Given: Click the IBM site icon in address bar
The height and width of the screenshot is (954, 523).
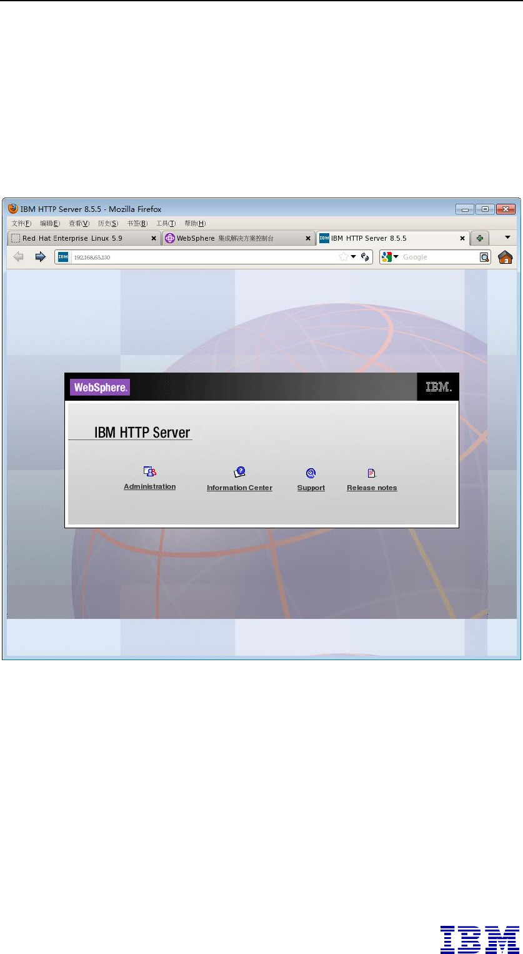Looking at the screenshot, I should [63, 257].
